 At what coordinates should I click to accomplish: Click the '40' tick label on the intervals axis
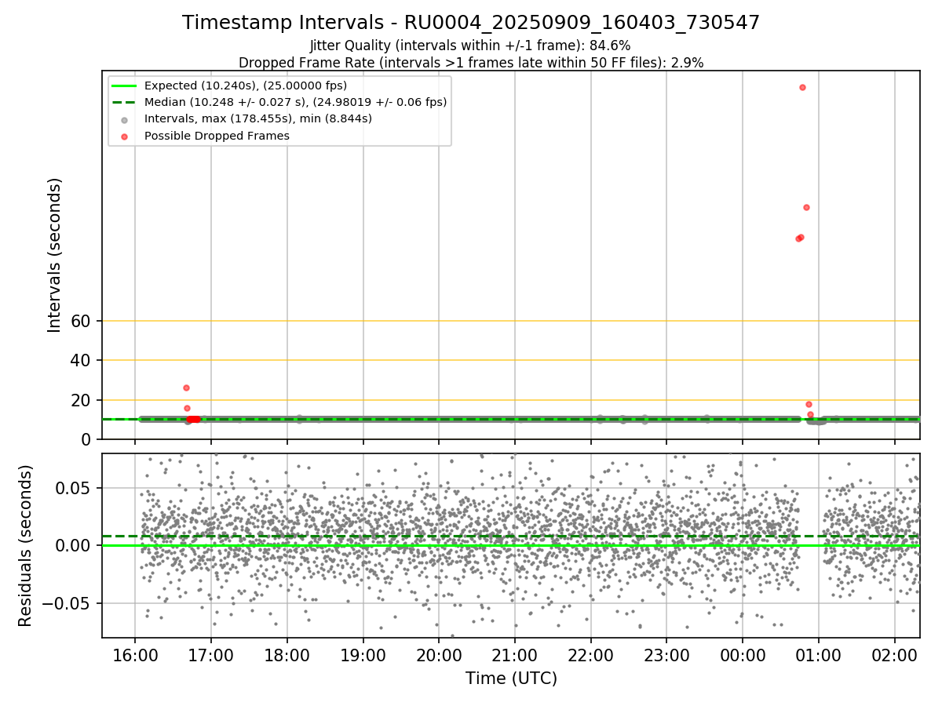tap(82, 360)
